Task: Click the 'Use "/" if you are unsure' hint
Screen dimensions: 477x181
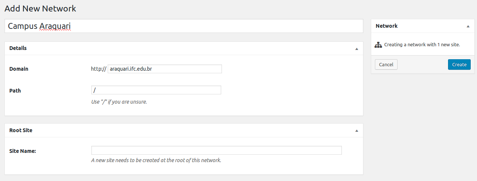Action: (x=119, y=102)
